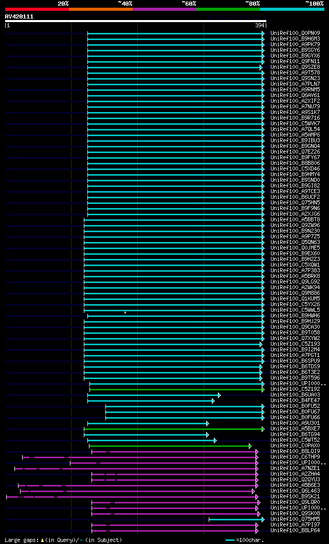Image resolution: width=329 pixels, height=544 pixels.
Task: Click the UniRef100_Q1KUM5 label
Action: click(296, 299)
